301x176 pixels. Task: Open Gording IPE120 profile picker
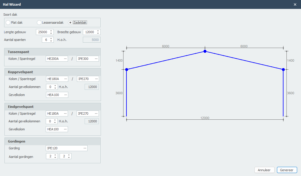tap(85, 148)
